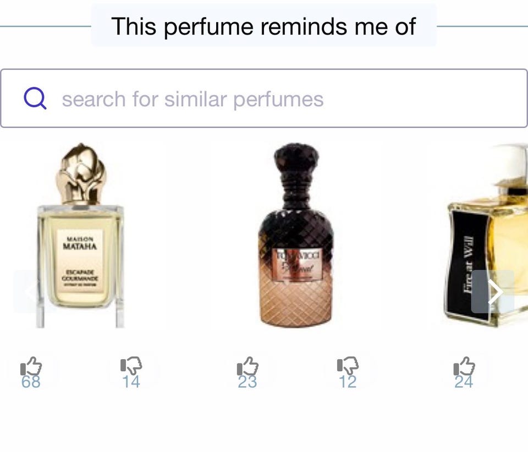Viewport: 528px width, 452px height.
Task: Select the 14 downvote count
Action: click(x=131, y=382)
